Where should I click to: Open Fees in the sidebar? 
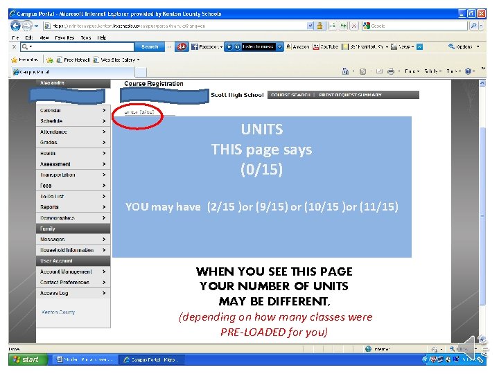(73, 186)
